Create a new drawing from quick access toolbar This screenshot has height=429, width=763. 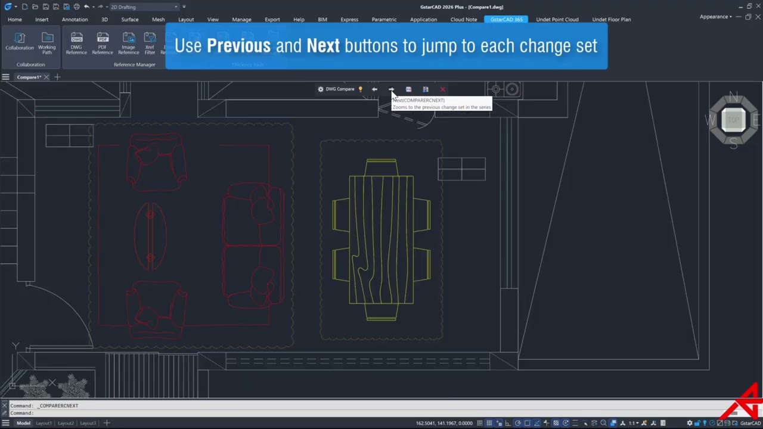point(24,7)
